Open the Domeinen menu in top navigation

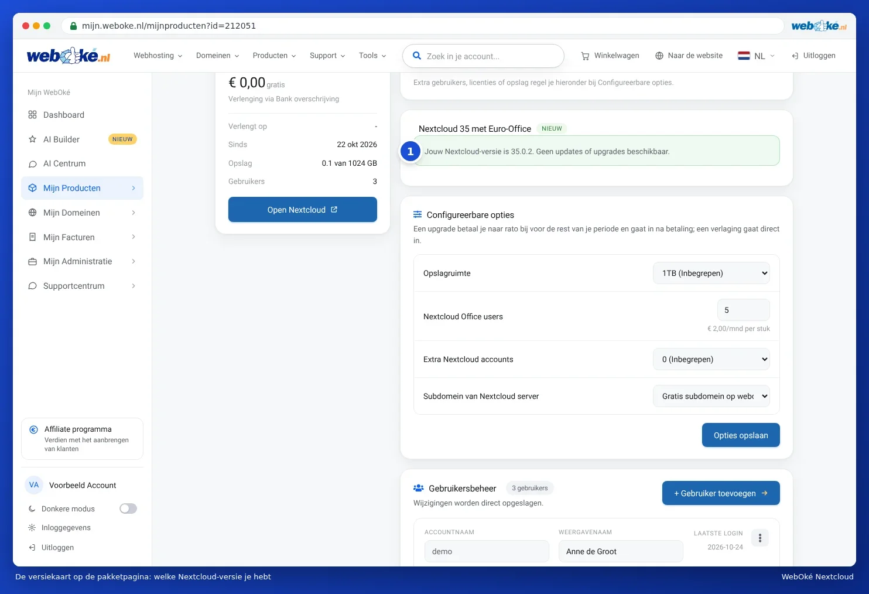coord(218,56)
